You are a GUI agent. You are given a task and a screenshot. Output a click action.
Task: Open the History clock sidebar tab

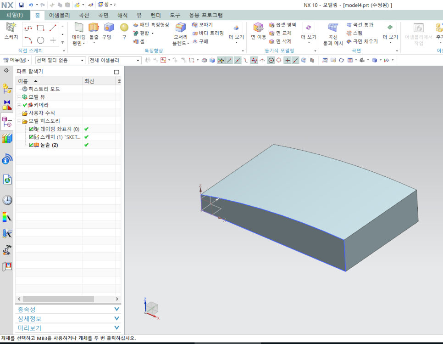click(x=7, y=200)
